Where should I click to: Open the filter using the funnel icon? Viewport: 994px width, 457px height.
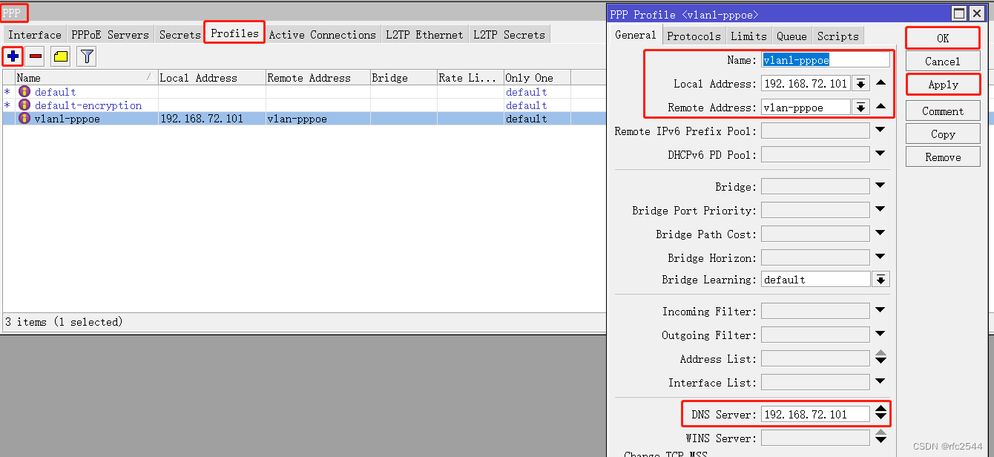86,56
